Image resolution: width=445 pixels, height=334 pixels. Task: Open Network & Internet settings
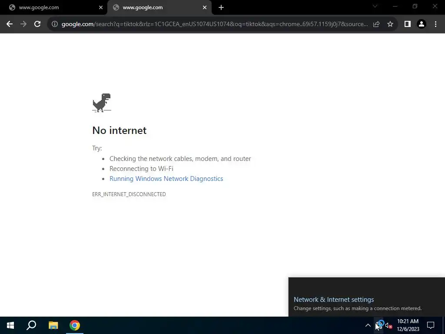click(x=334, y=299)
